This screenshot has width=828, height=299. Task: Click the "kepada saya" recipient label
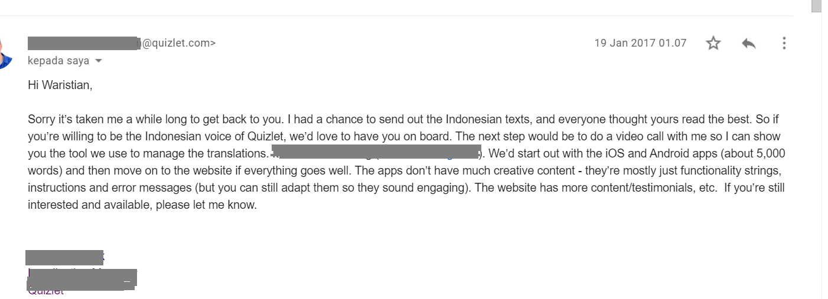[x=58, y=61]
